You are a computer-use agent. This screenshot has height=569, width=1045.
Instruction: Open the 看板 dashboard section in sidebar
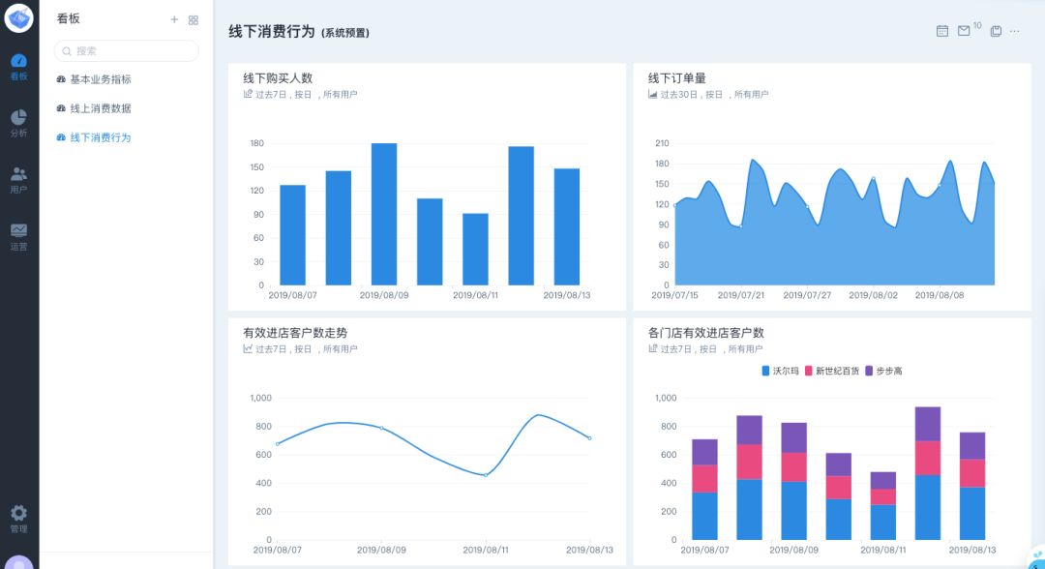(18, 67)
